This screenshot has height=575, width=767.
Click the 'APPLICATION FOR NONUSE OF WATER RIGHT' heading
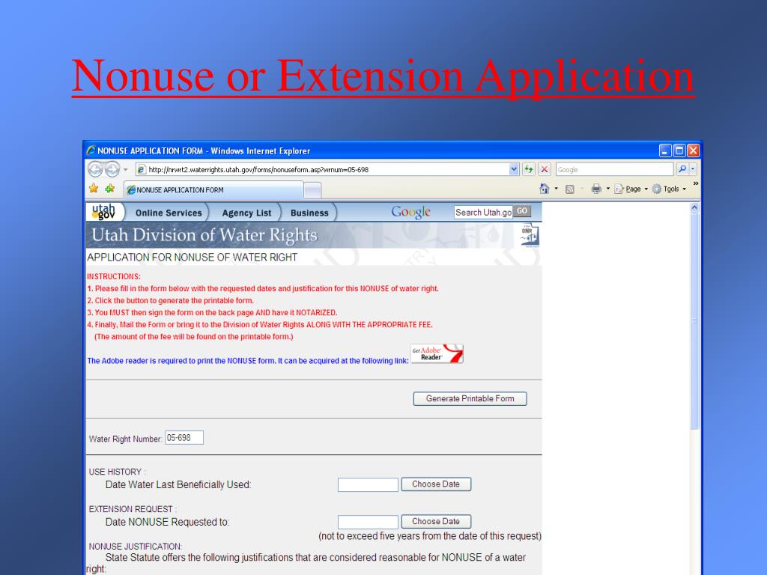click(x=192, y=258)
